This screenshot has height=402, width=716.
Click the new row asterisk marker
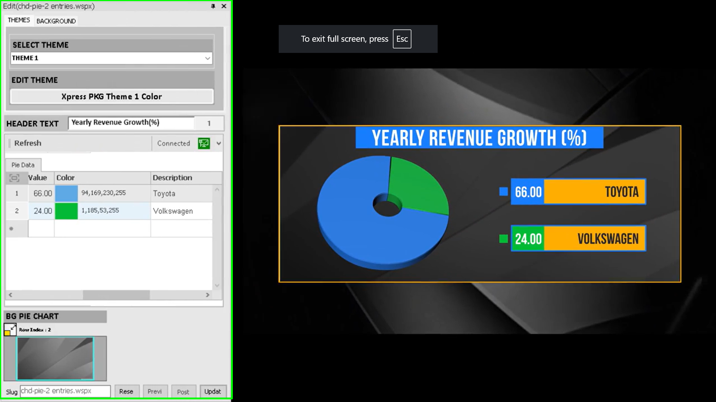click(x=12, y=229)
